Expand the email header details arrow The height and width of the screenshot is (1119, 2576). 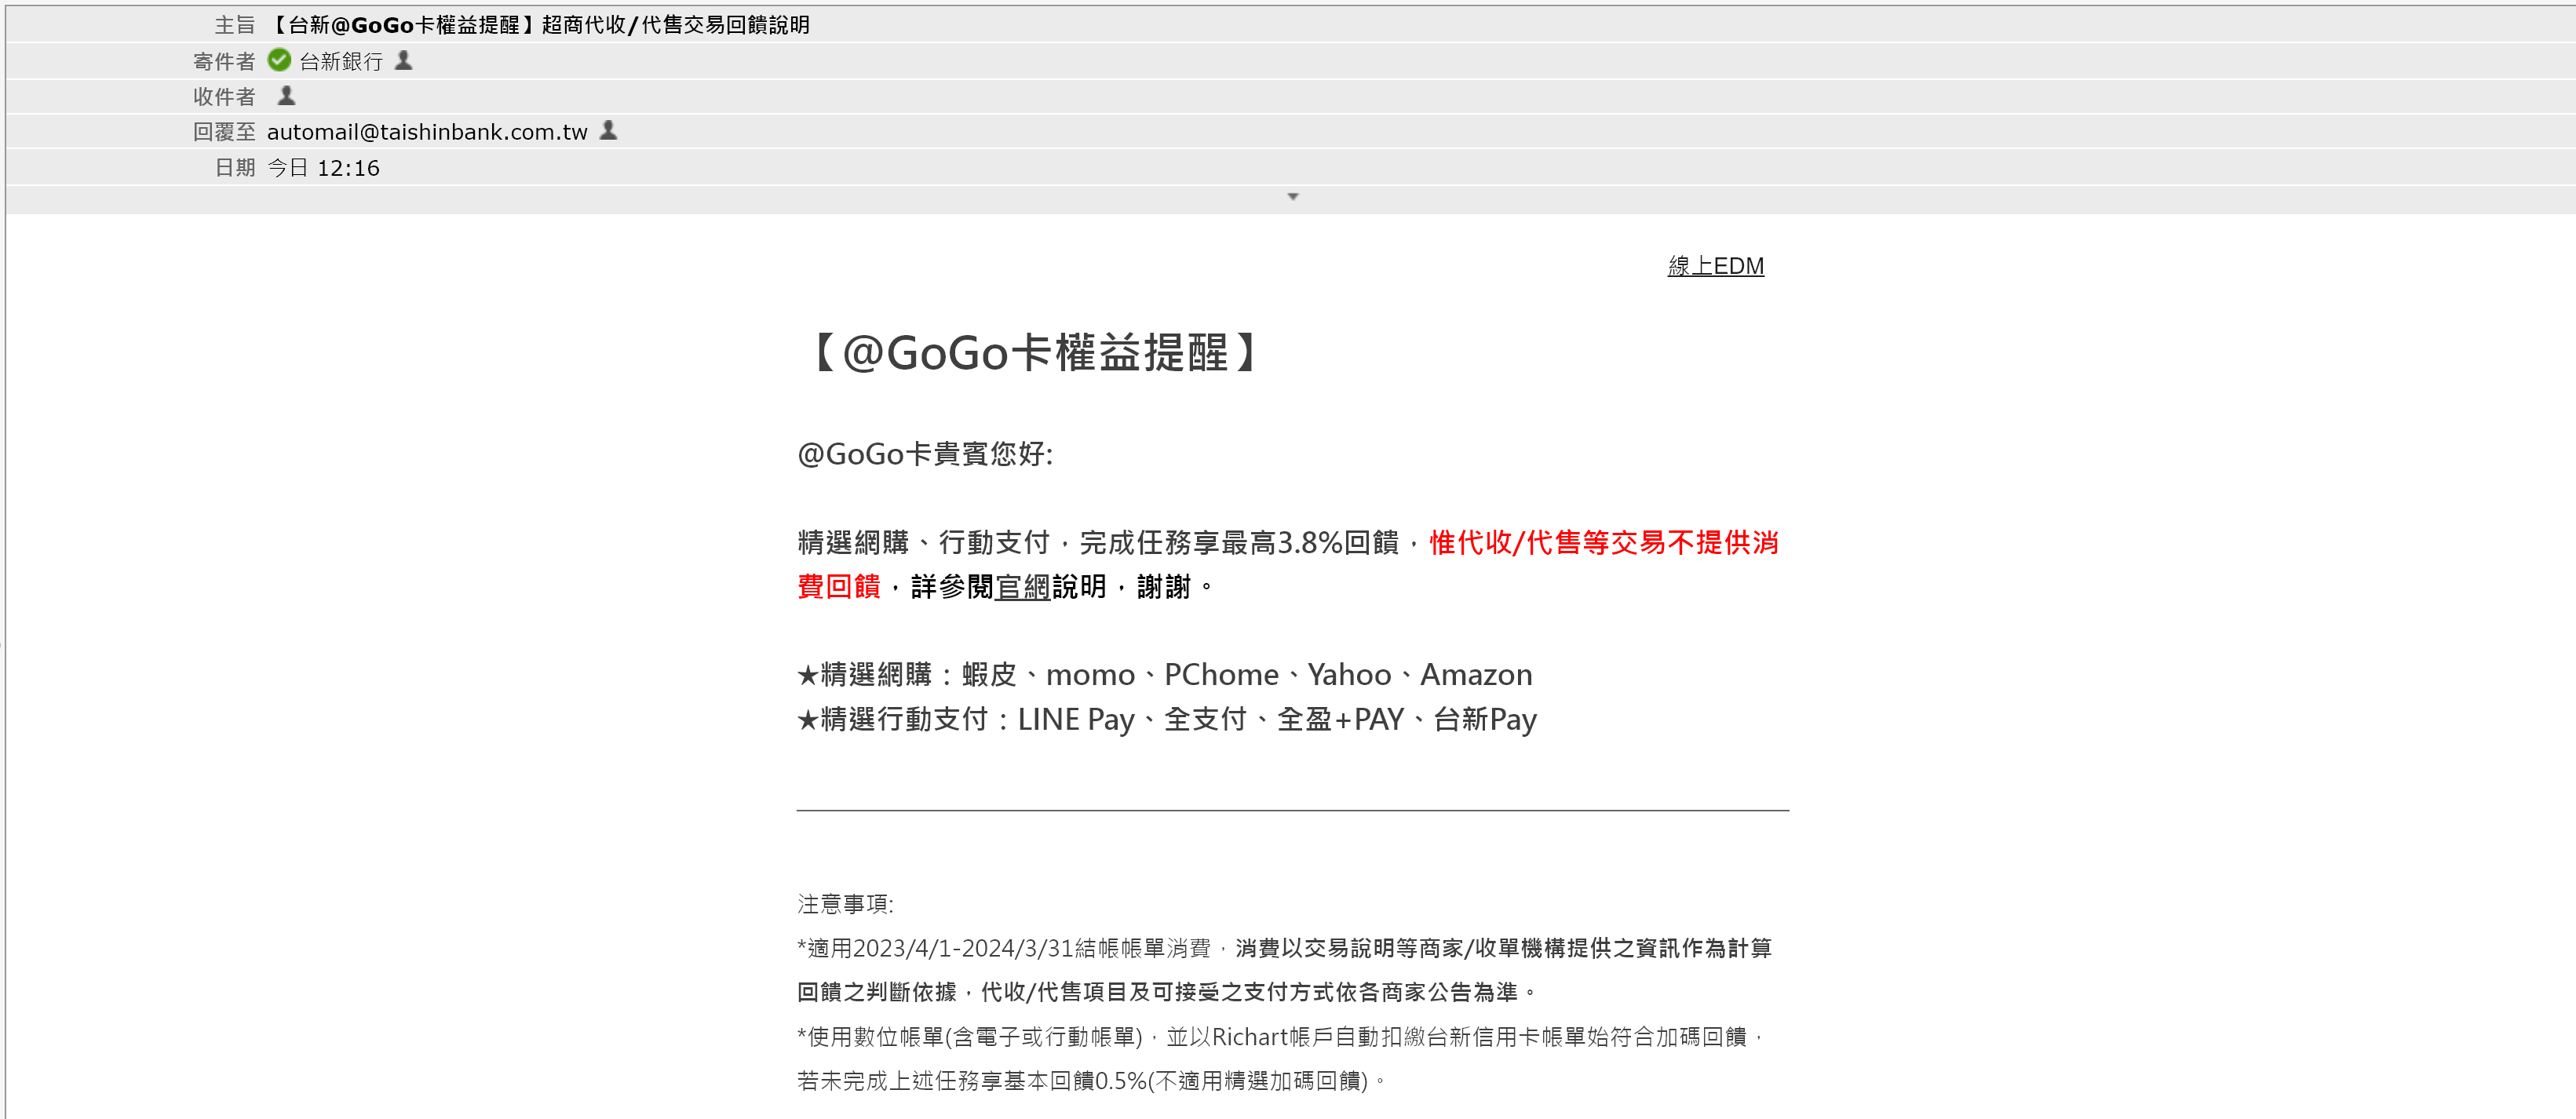pos(1293,197)
